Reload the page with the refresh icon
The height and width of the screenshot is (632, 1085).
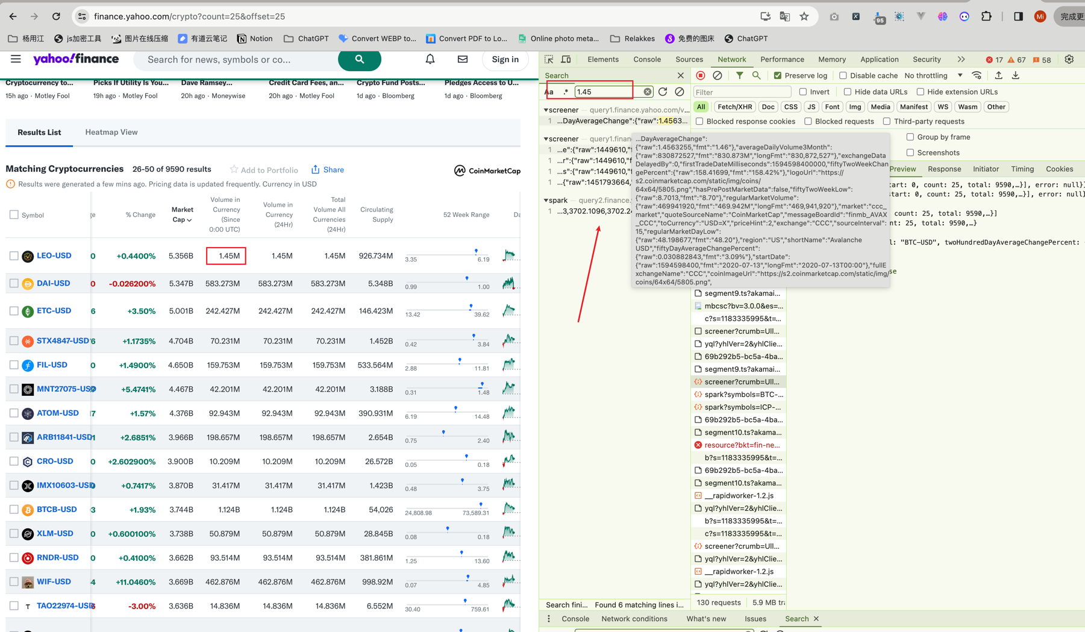coord(56,16)
